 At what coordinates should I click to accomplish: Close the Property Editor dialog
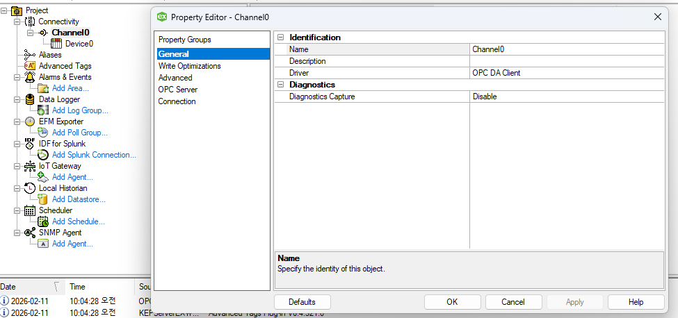click(658, 17)
